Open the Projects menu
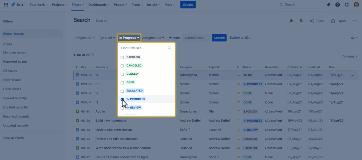Viewport: 362px width, 160px height. (x=60, y=4)
